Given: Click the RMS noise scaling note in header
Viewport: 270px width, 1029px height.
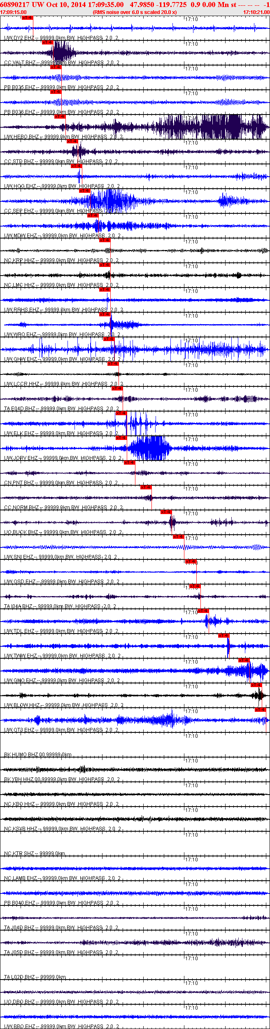Looking at the screenshot, I should click(x=135, y=12).
